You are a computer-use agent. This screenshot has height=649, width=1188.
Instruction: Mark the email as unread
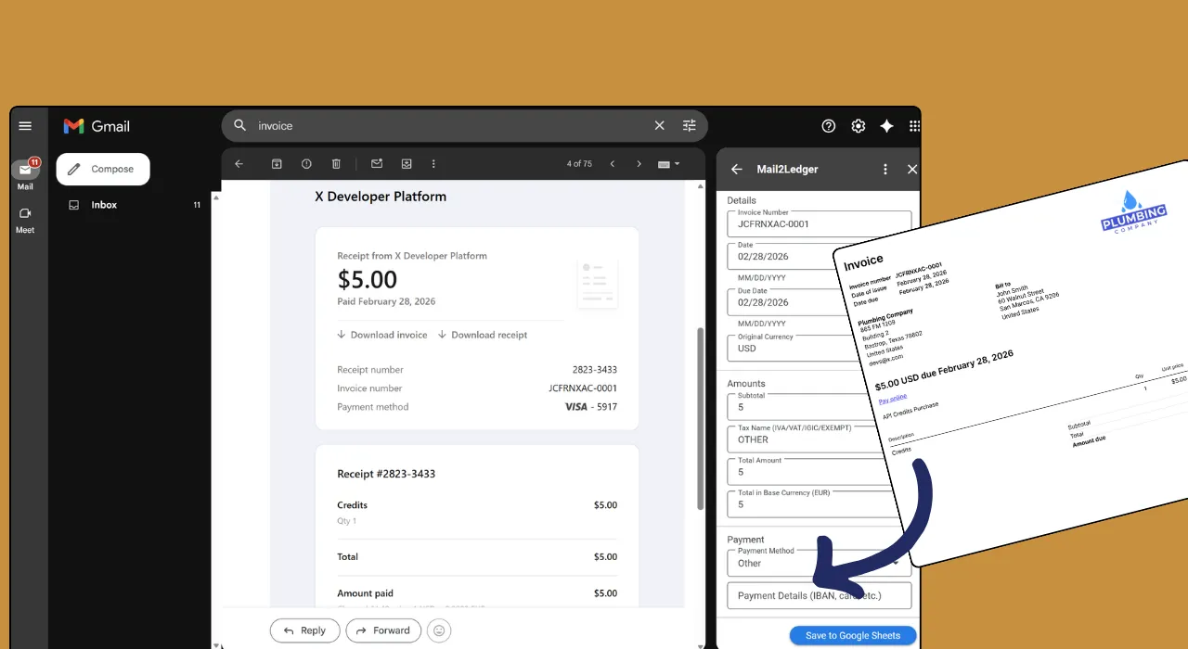pos(377,164)
